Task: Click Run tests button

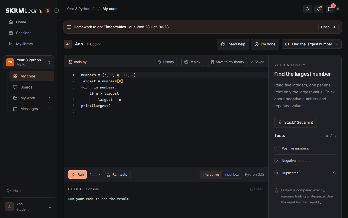Action: 117,175
